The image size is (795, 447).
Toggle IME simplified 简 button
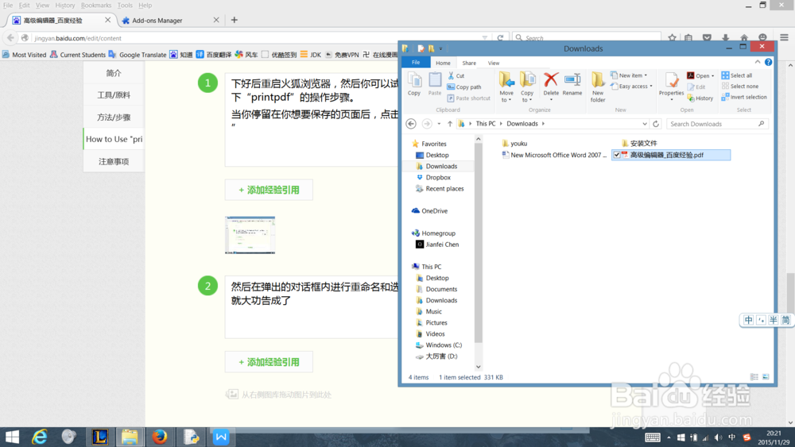(x=785, y=320)
